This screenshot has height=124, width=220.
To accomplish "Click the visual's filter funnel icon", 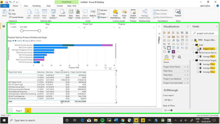I will (105, 68).
